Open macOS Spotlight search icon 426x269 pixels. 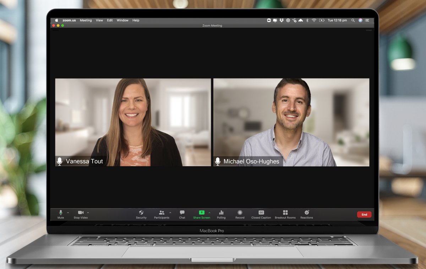pyautogui.click(x=353, y=21)
